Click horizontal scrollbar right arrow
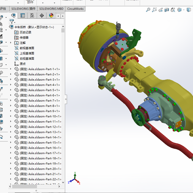Image resolution: width=193 pixels, height=193 pixels. 59,186
